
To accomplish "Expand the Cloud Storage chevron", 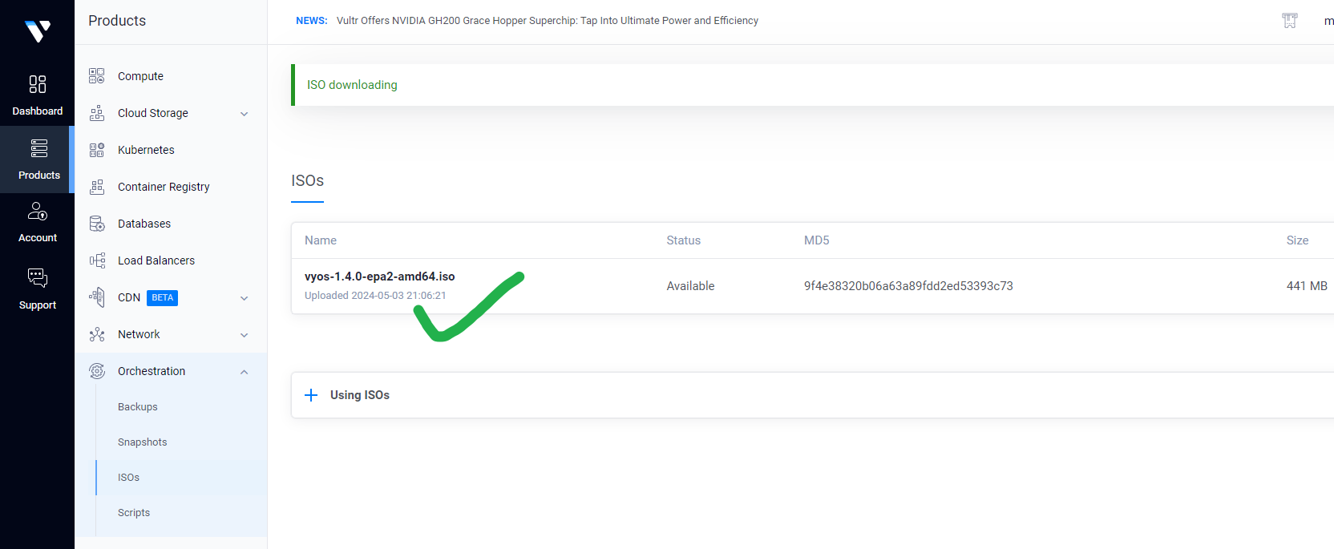I will tap(245, 114).
